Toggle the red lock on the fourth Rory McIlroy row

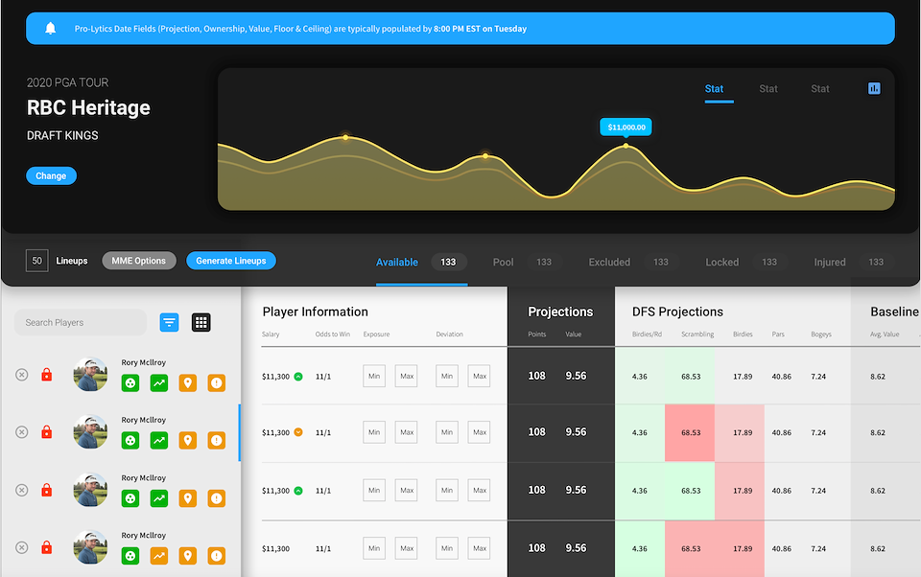click(46, 547)
